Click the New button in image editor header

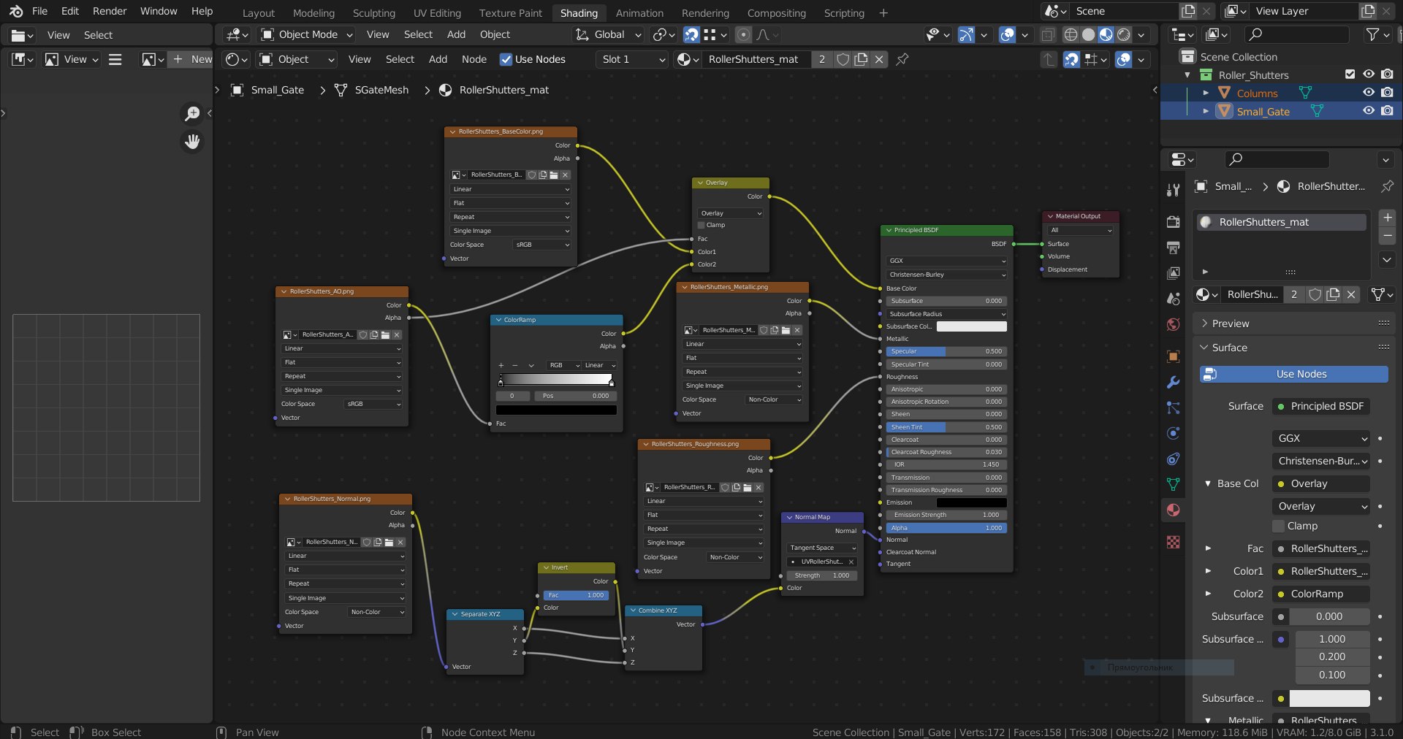(192, 59)
